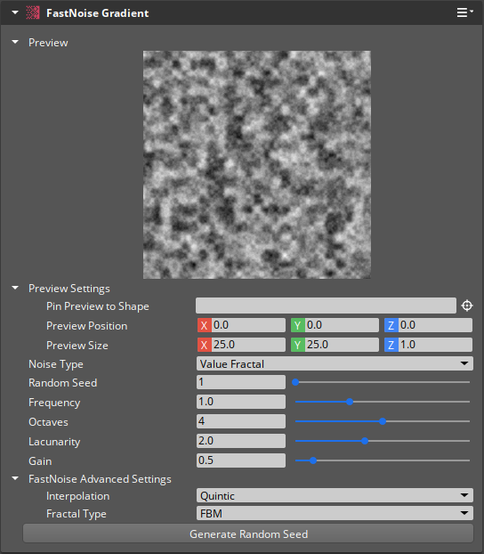Click the FastNoise Gradient title text

point(98,13)
